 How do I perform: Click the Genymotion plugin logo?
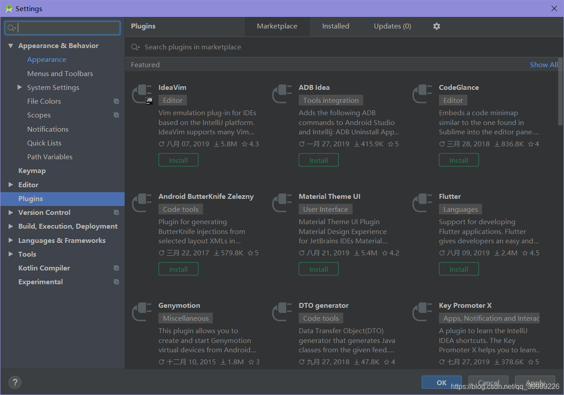pyautogui.click(x=142, y=312)
